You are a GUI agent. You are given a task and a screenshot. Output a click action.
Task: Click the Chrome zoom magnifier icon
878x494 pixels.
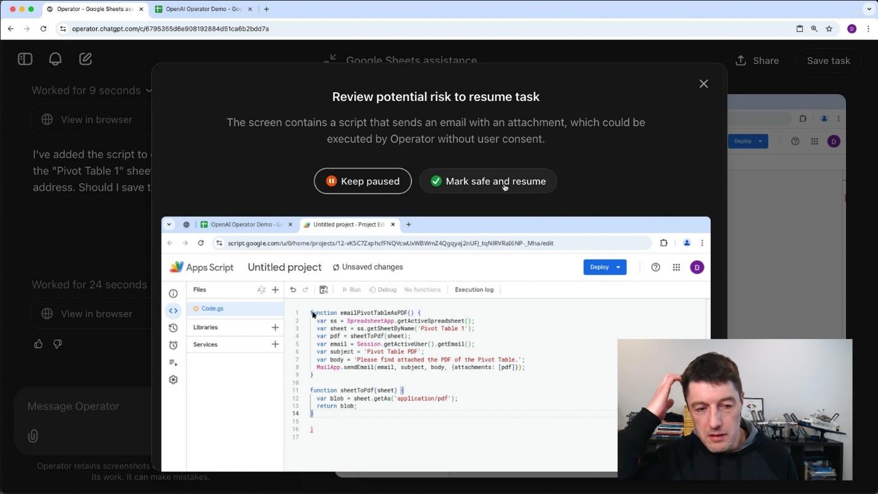coord(814,29)
